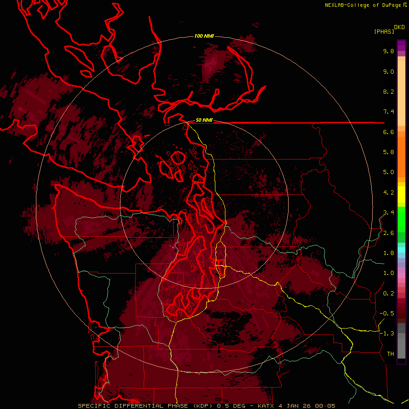Click the 1.0 legend value
The image size is (409, 409).
[389, 273]
